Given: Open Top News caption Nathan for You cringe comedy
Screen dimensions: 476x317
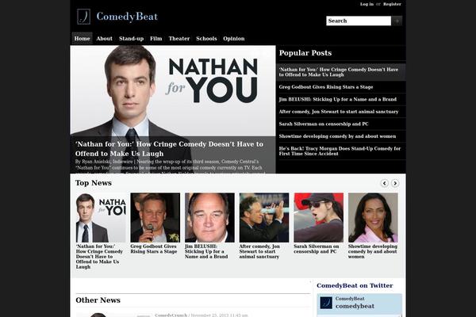Looking at the screenshot, I should tap(99, 257).
